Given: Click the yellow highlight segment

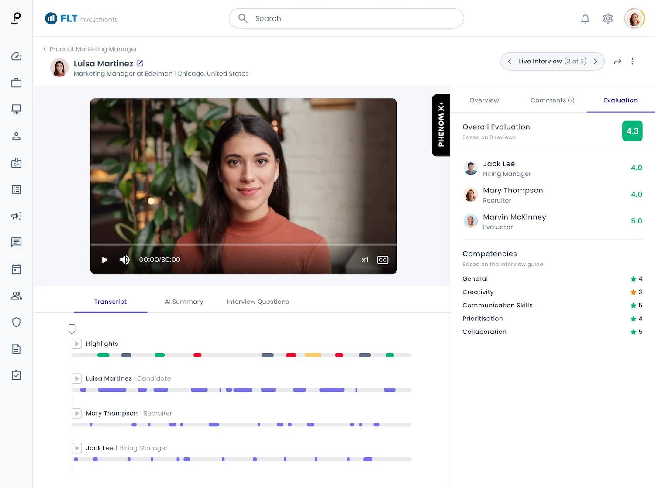Looking at the screenshot, I should [313, 355].
